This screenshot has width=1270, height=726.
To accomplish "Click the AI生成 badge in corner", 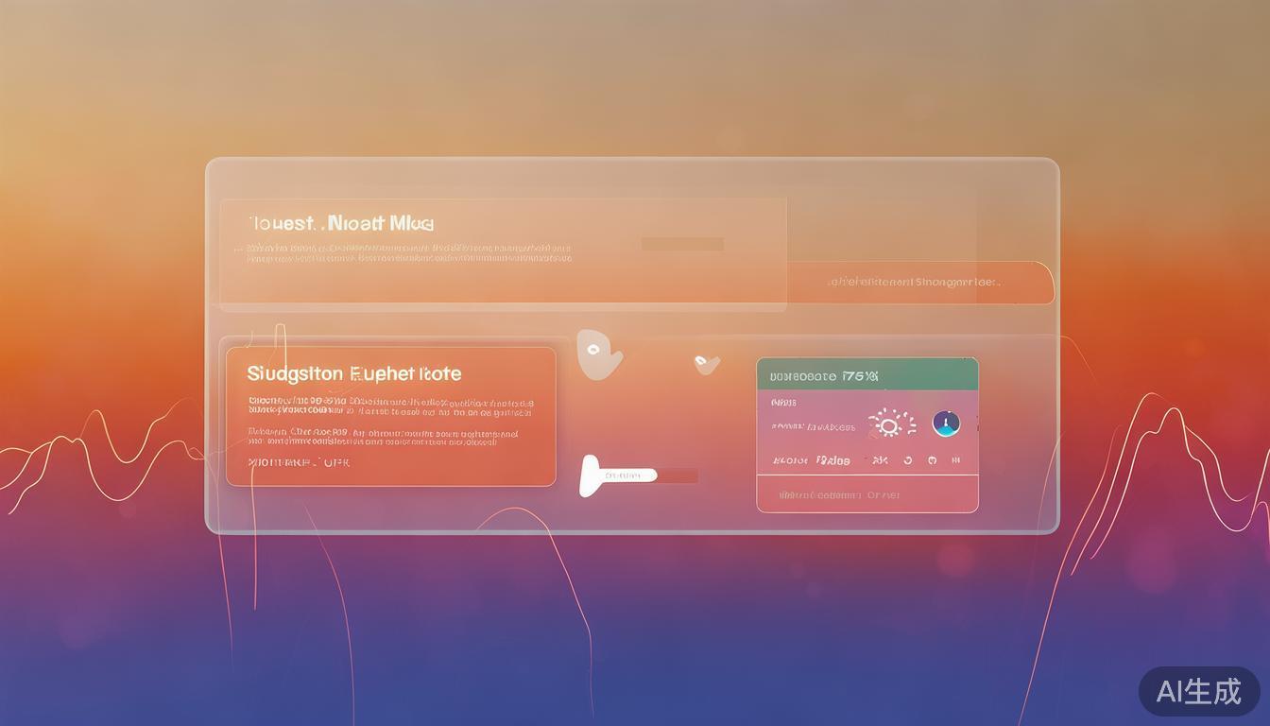I will [x=1198, y=691].
